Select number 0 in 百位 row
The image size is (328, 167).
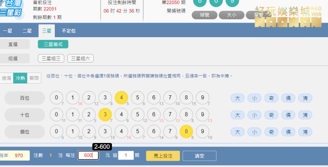point(57,98)
